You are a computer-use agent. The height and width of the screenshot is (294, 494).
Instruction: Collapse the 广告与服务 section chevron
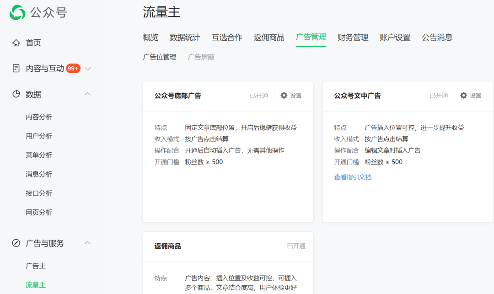pos(87,243)
